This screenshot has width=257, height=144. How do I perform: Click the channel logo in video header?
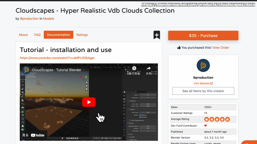pos(26,70)
